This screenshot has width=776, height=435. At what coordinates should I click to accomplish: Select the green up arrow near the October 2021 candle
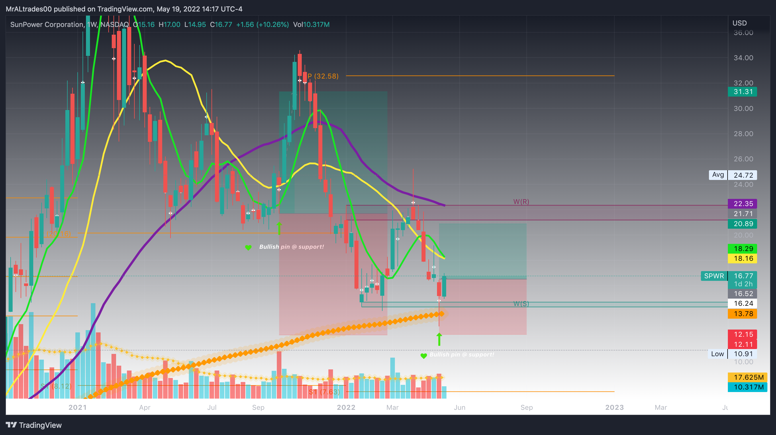click(x=279, y=228)
